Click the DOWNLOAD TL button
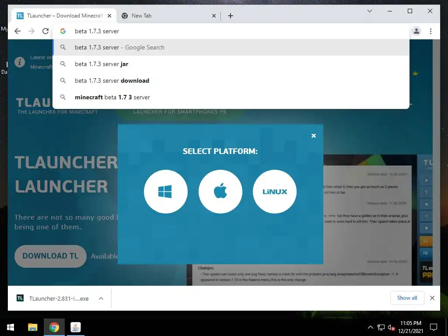 51,256
